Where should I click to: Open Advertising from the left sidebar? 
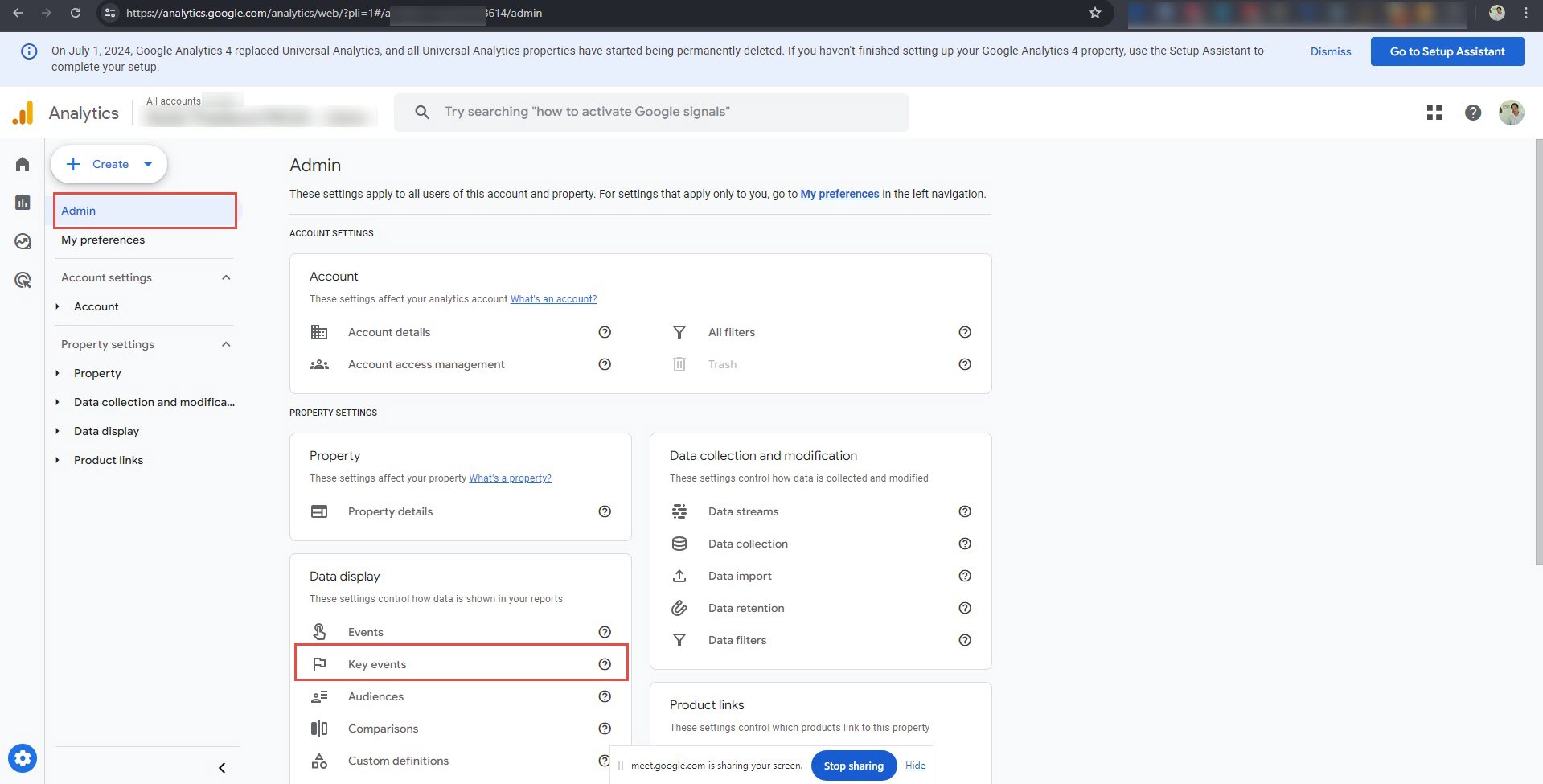22,279
